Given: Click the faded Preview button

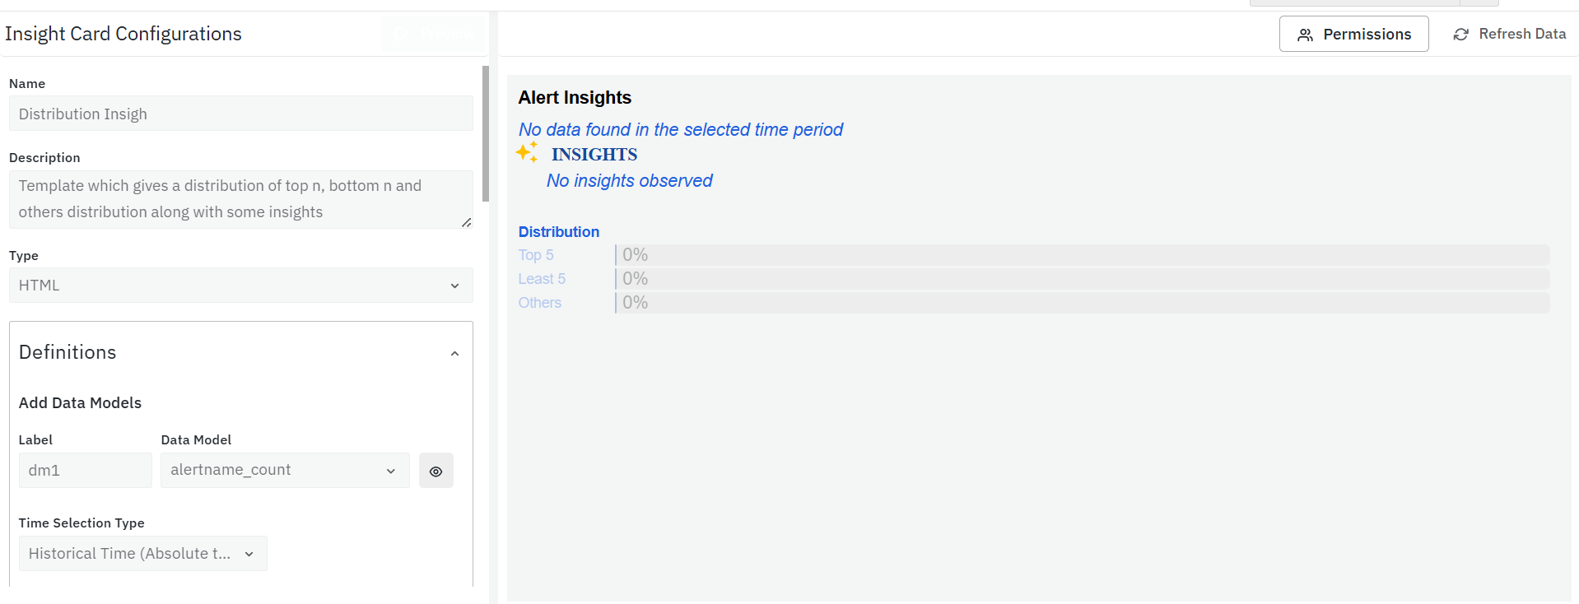Looking at the screenshot, I should click(x=433, y=34).
